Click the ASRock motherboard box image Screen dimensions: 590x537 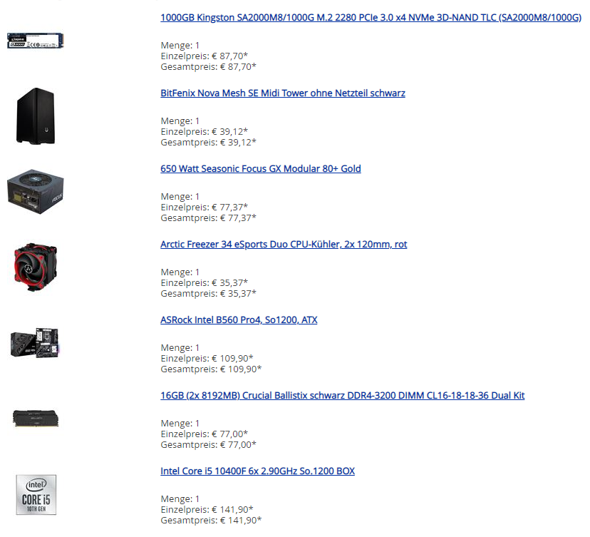tap(35, 343)
